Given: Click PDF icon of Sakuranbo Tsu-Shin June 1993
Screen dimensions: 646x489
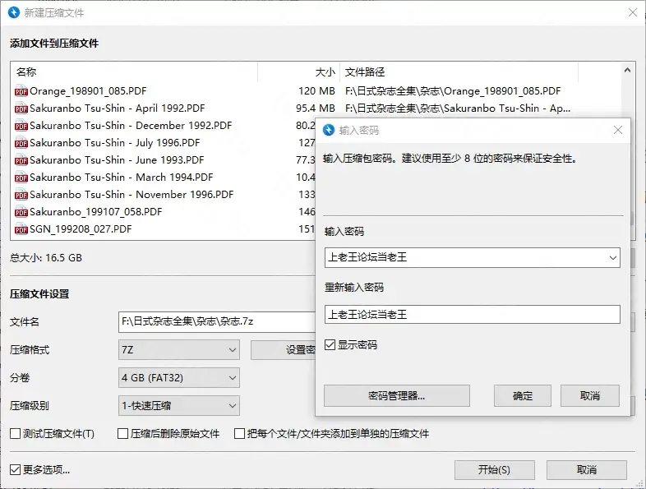Looking at the screenshot, I should pyautogui.click(x=21, y=160).
